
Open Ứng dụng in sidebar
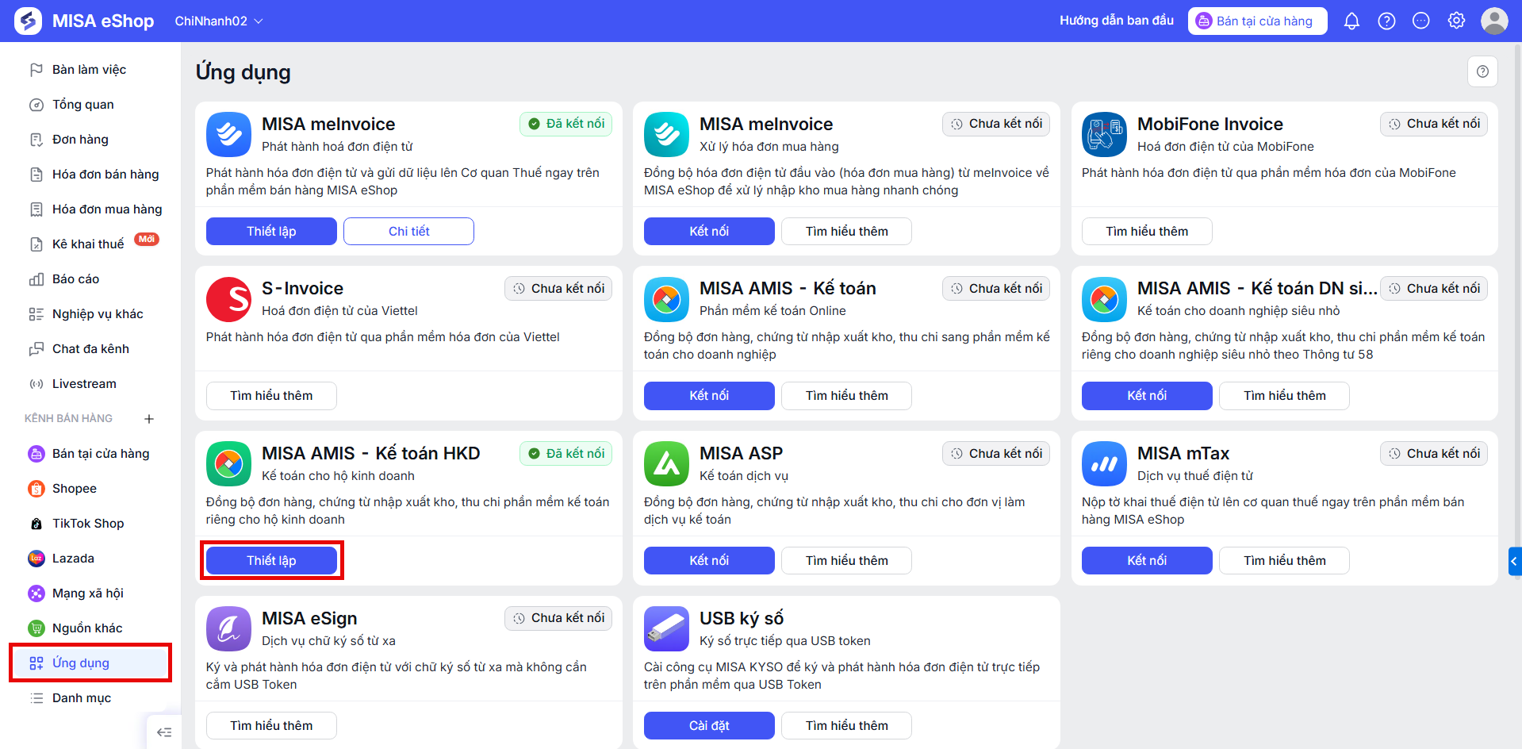coord(90,663)
